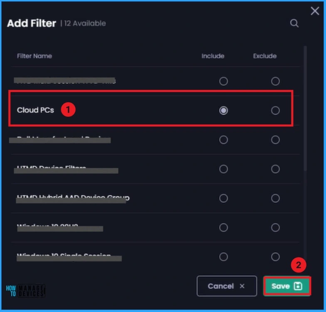326x312 pixels.
Task: Click the Include column header
Action: tap(213, 56)
